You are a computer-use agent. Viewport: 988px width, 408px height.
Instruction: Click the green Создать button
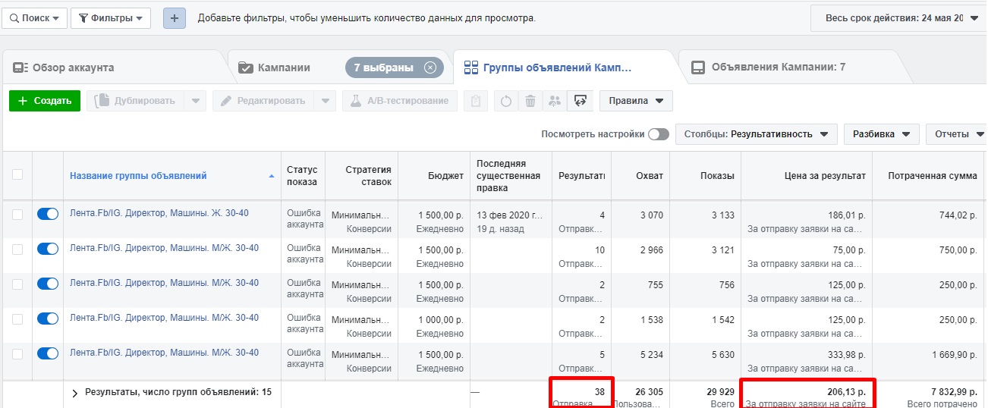pyautogui.click(x=45, y=101)
